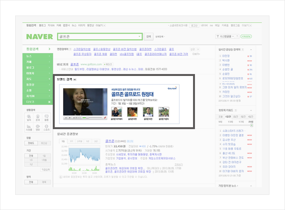Click the Golfzon logo in the brand ad
285x210 pixels.
point(172,88)
